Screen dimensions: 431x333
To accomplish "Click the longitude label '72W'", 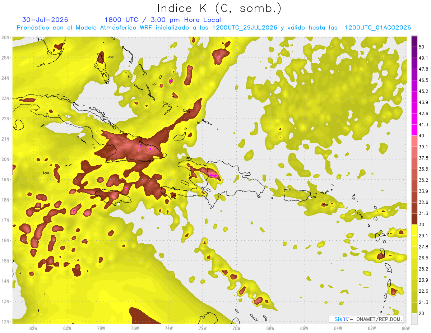I will tap(203, 328).
